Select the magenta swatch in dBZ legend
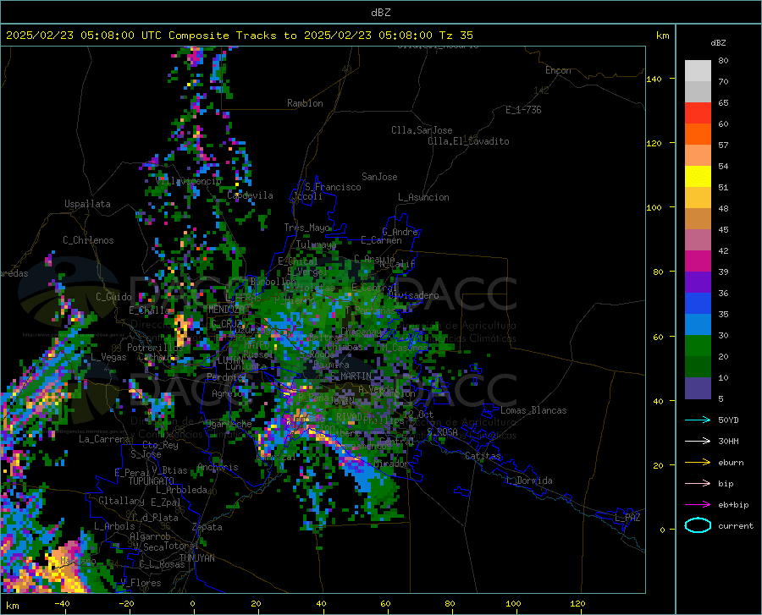 698,261
